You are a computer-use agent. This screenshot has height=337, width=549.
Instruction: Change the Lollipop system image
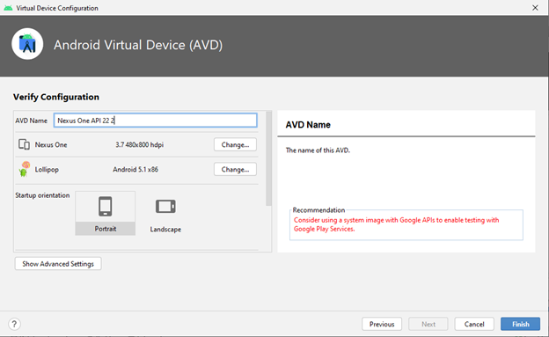coord(235,170)
